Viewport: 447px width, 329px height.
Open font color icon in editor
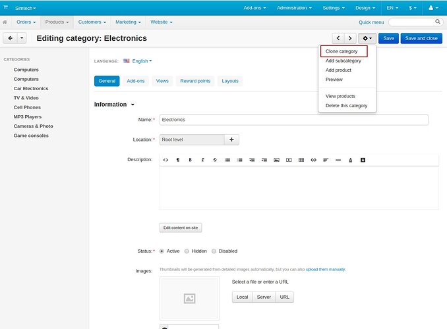coord(351,160)
